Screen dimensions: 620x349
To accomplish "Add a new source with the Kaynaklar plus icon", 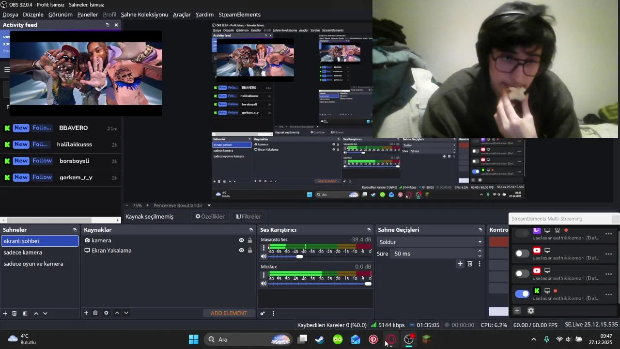I will [86, 313].
